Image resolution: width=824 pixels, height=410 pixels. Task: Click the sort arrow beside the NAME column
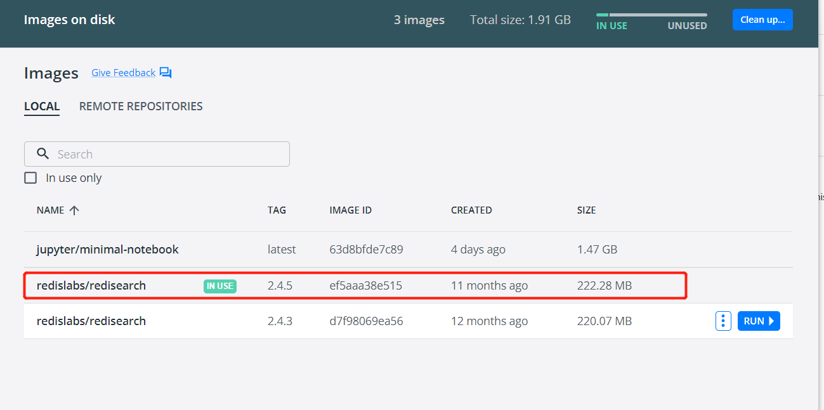point(74,210)
